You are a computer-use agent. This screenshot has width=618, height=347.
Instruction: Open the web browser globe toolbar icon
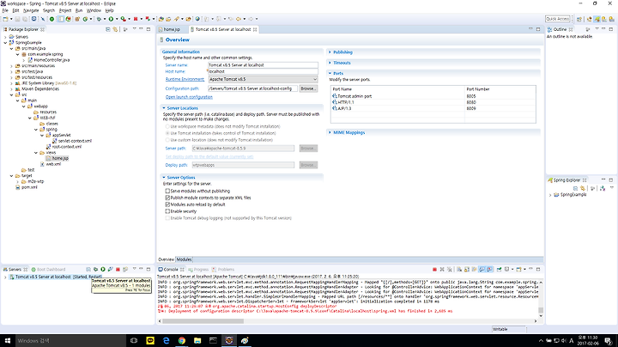pos(197,19)
